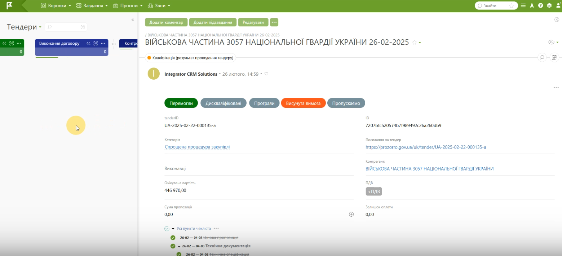This screenshot has width=562, height=256.
Task: Click plus icon beside Сума пропозиції
Action: coord(351,214)
